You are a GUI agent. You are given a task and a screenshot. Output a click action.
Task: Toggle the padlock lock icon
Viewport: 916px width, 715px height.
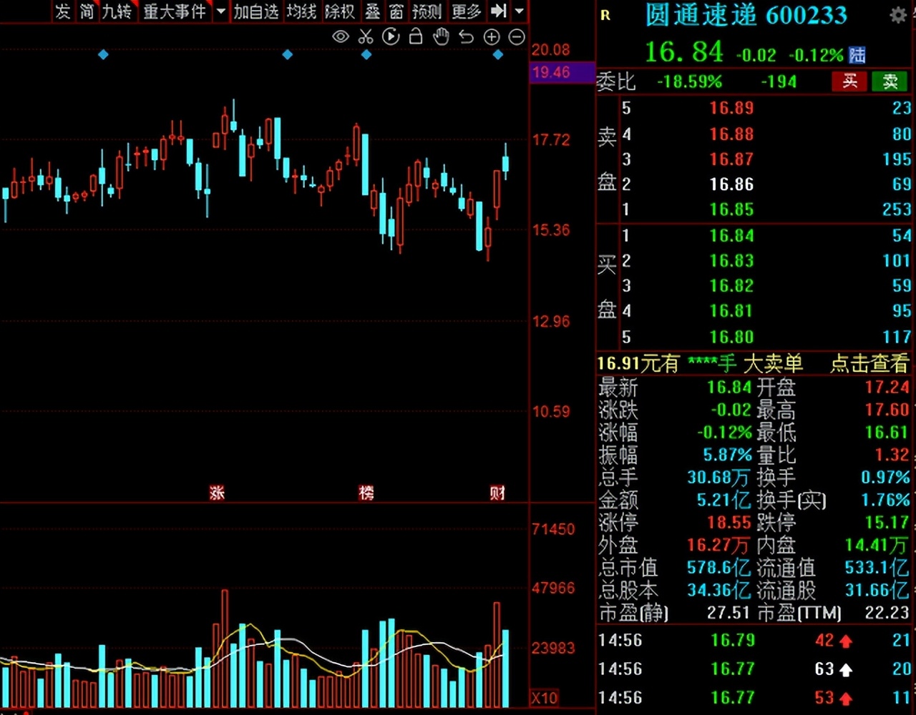tap(415, 36)
